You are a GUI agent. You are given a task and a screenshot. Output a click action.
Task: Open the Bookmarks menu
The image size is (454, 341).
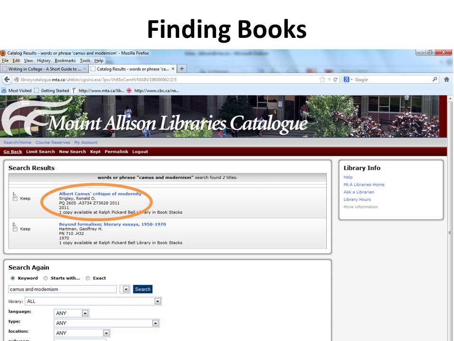65,61
